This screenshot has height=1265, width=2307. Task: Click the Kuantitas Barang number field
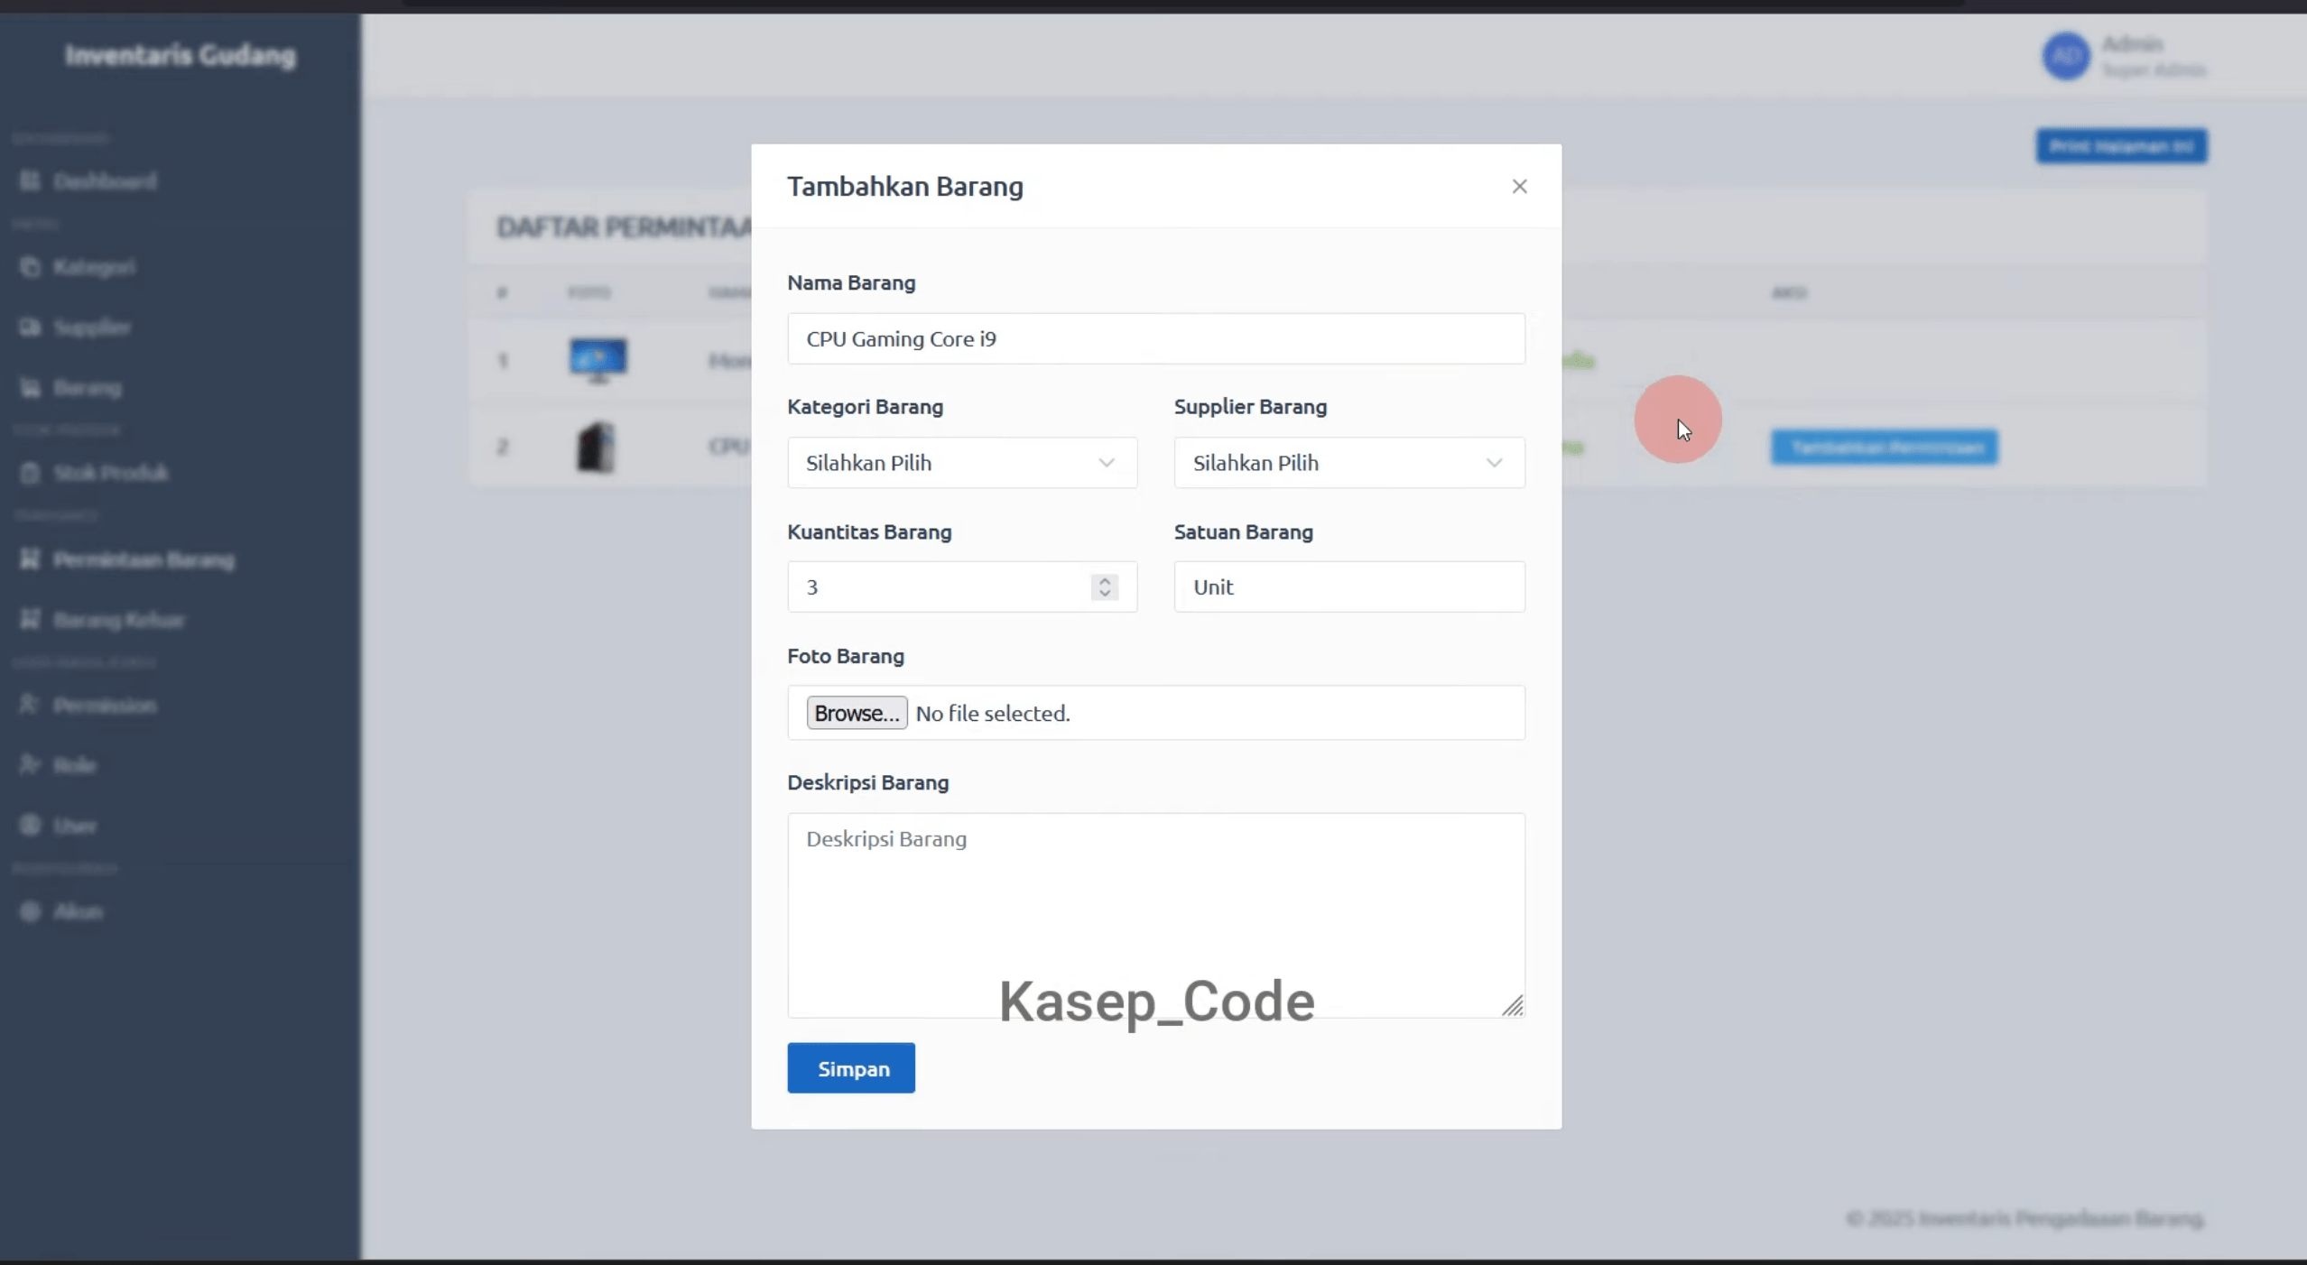click(961, 586)
